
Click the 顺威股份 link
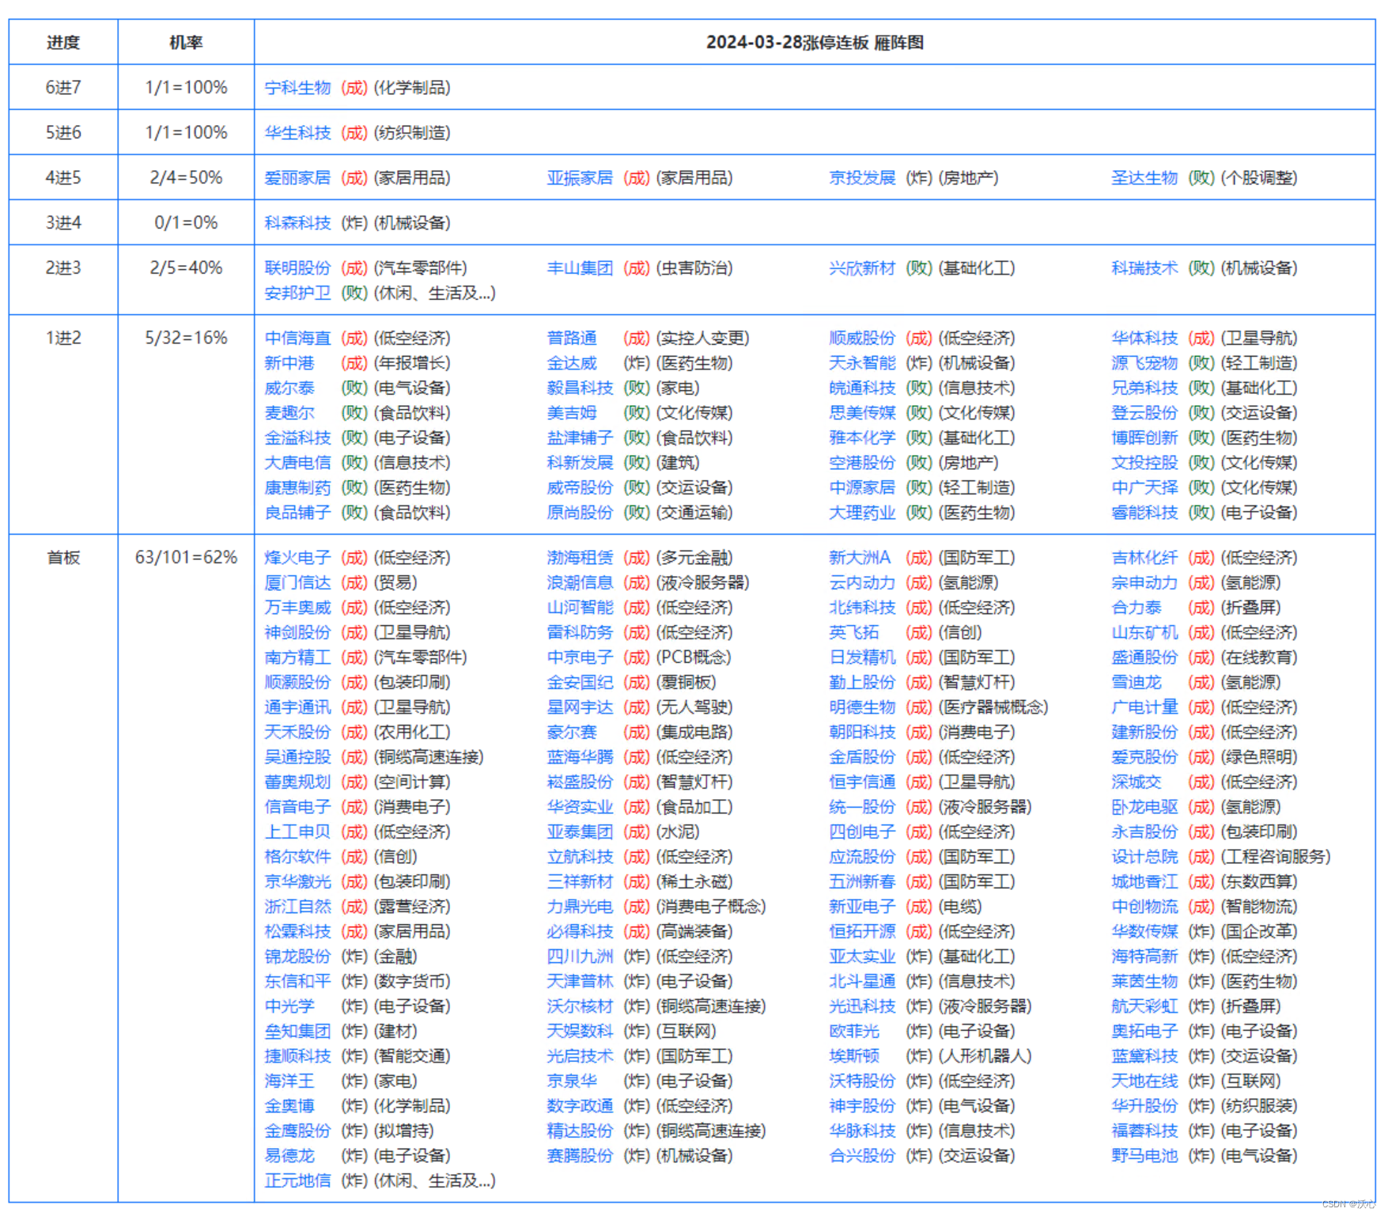pos(862,339)
